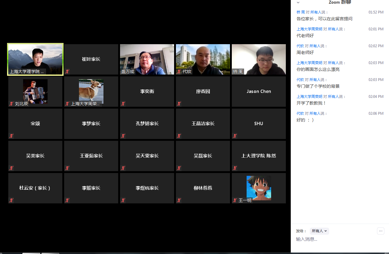This screenshot has width=389, height=254.
Task: Select 代钦's video with the campus background
Action: coord(203,59)
